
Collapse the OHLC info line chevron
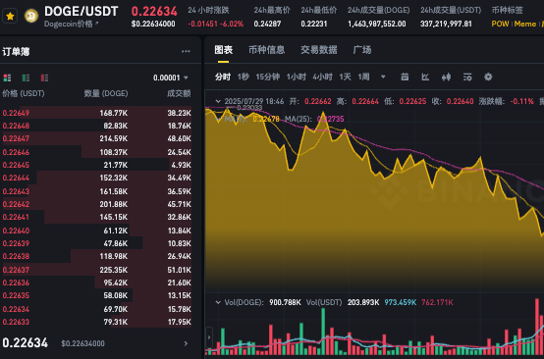(218, 102)
